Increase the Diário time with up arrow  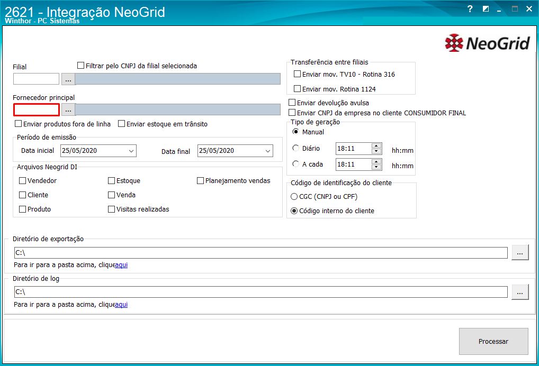pos(376,146)
